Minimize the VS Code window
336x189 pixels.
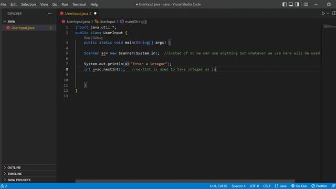click(x=316, y=4)
